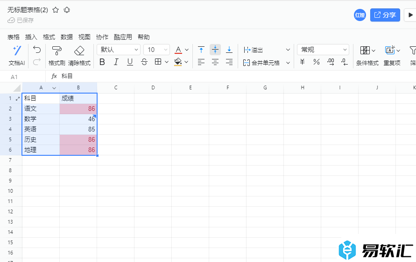The width and height of the screenshot is (416, 262).
Task: Toggle bold formatting
Action: (x=102, y=62)
